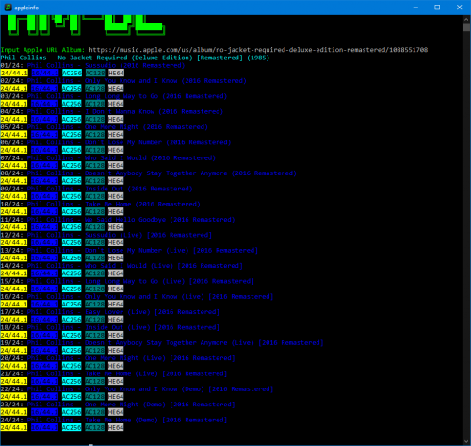
Task: Click track 04/24 I Don't Wanna Know
Action: (112, 111)
